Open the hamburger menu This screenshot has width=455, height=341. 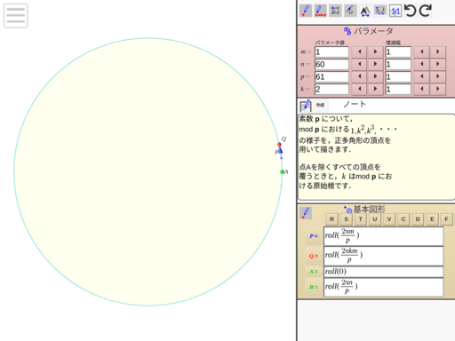click(x=16, y=16)
